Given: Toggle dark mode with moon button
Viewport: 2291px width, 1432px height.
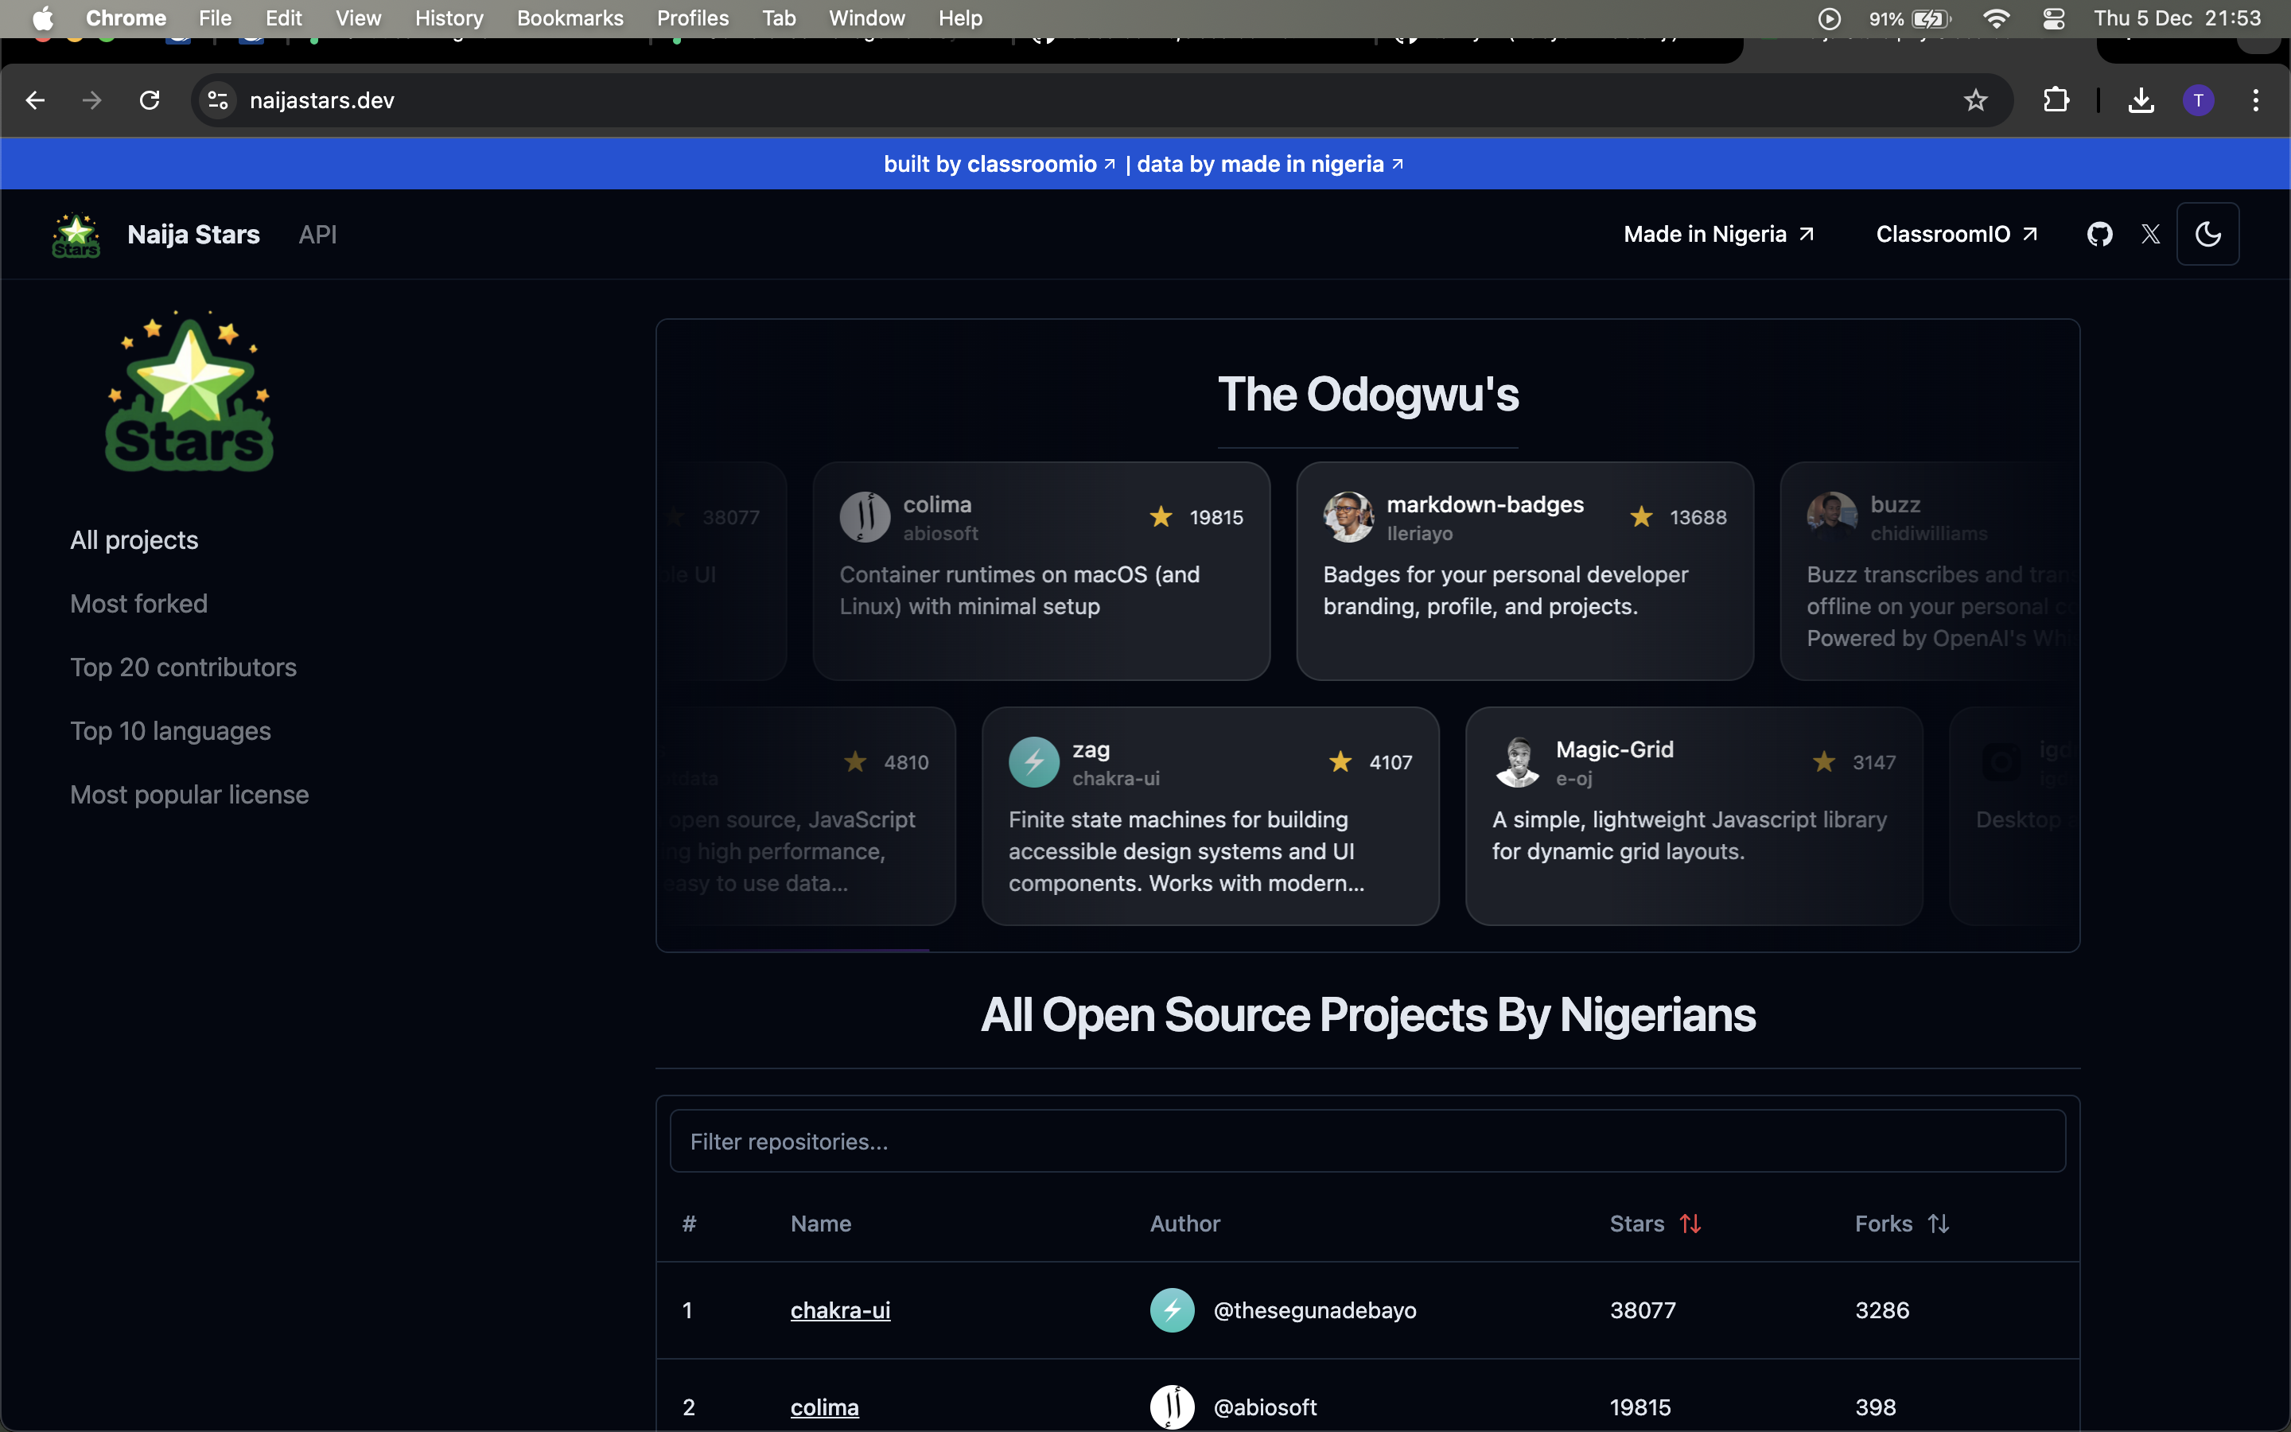Looking at the screenshot, I should [2207, 234].
